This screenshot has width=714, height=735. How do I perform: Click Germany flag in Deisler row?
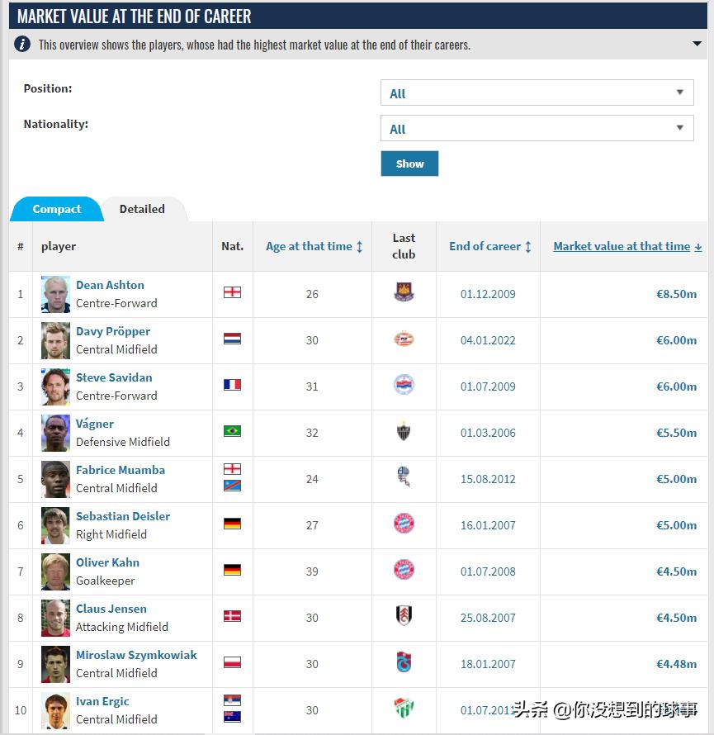(x=233, y=524)
